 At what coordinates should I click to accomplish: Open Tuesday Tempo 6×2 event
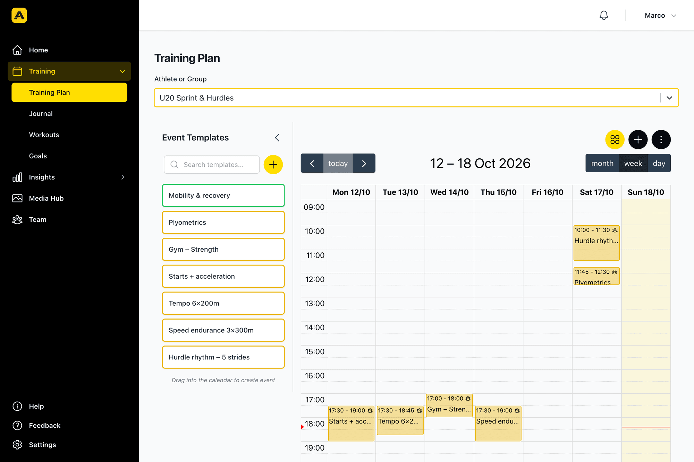pos(400,420)
